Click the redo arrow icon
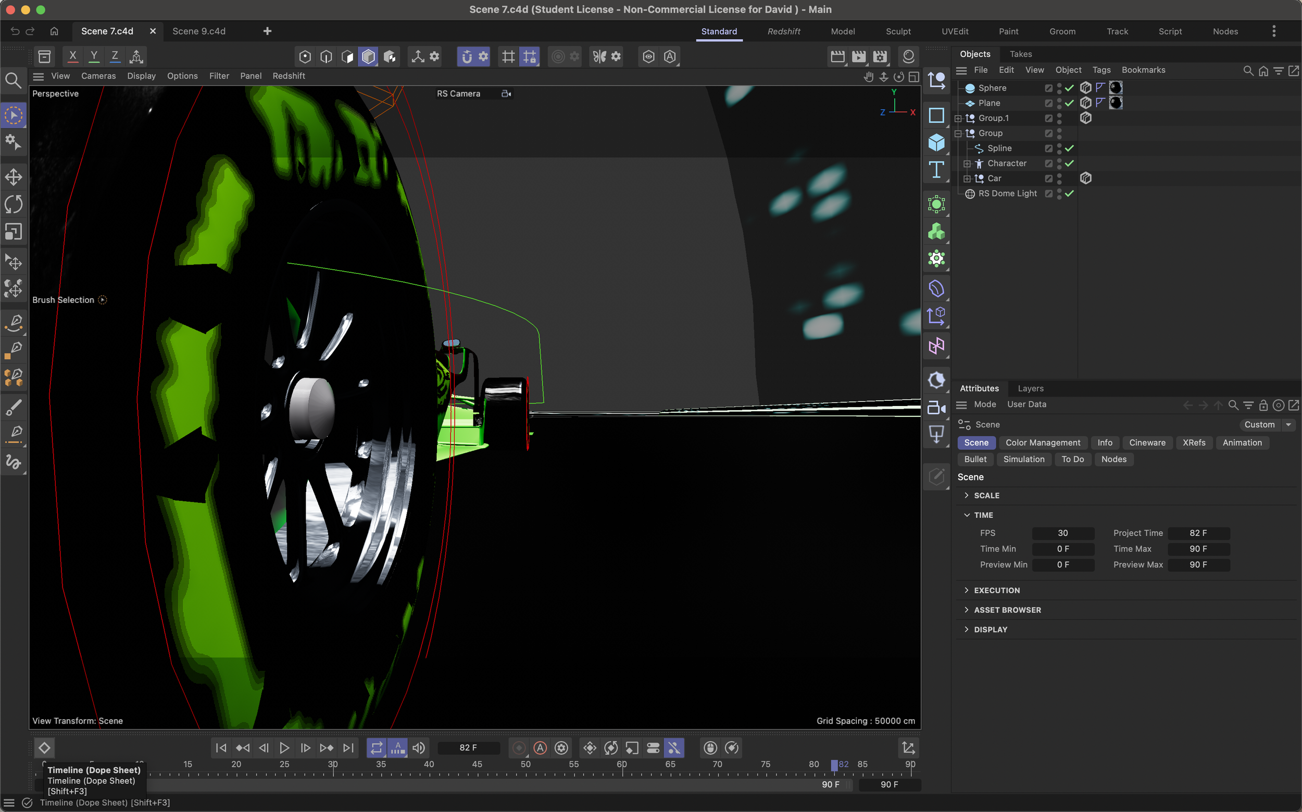1302x812 pixels. [x=30, y=31]
